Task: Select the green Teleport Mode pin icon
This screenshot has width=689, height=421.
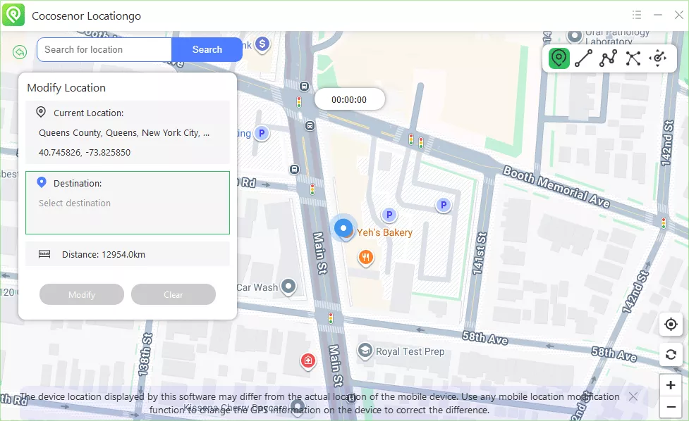Action: pos(558,58)
